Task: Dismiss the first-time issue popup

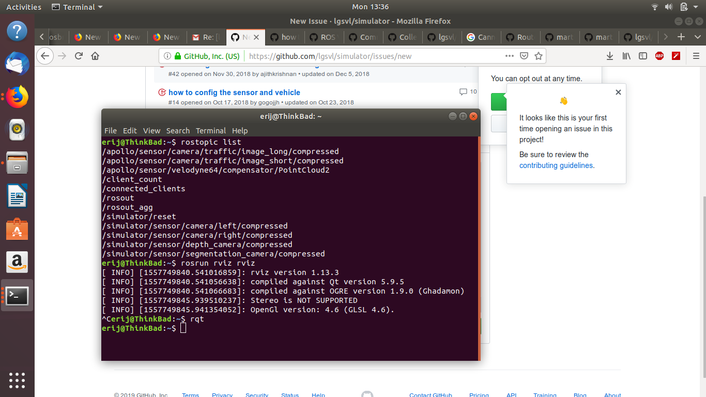Action: click(x=618, y=92)
